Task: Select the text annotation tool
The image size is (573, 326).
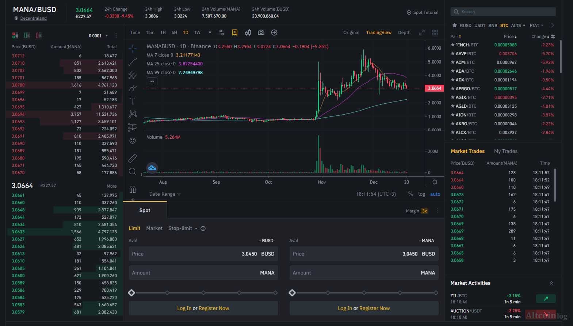Action: click(x=133, y=101)
